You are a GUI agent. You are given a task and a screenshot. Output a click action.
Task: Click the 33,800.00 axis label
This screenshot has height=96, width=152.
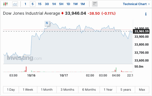point(142,45)
